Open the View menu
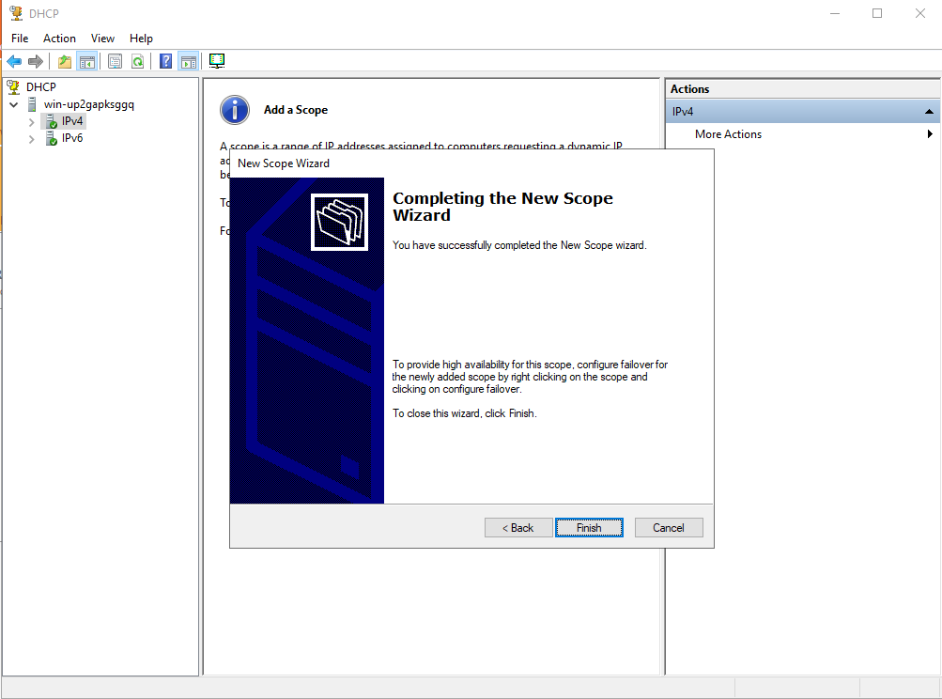The height and width of the screenshot is (699, 942). pos(102,39)
